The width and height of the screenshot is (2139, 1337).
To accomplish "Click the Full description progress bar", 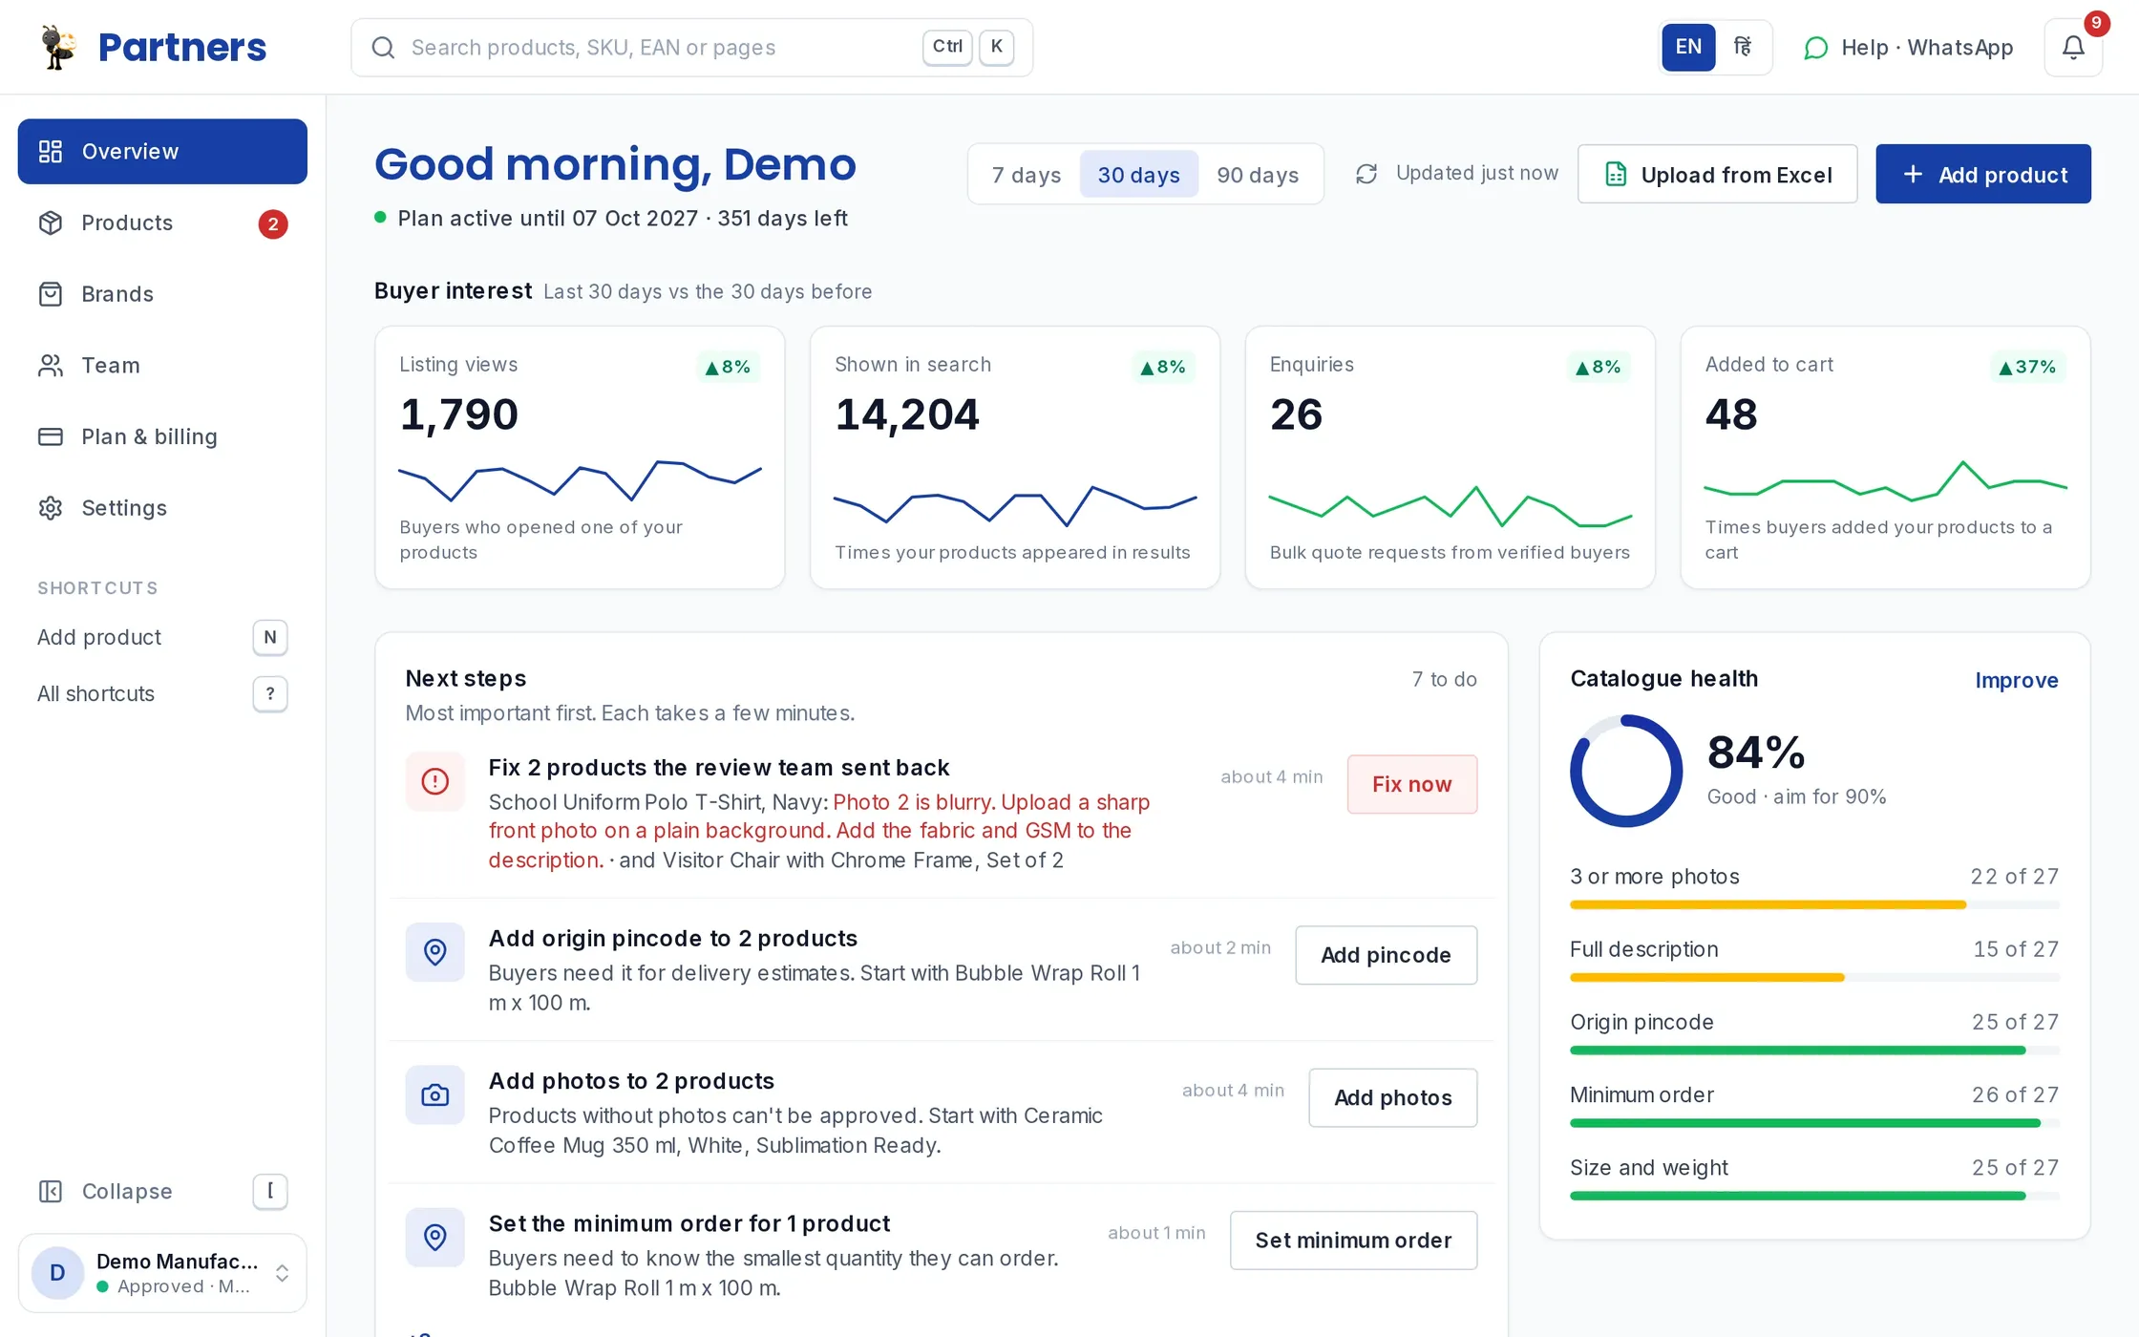I will tap(1814, 977).
